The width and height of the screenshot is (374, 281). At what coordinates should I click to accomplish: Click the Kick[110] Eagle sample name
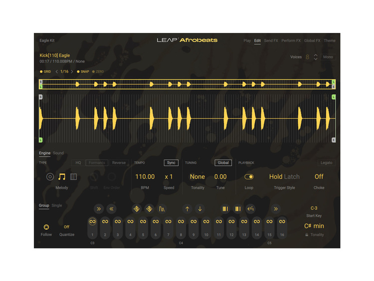(55, 55)
